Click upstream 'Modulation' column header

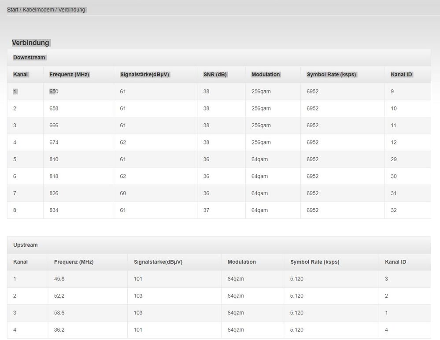[x=242, y=262]
